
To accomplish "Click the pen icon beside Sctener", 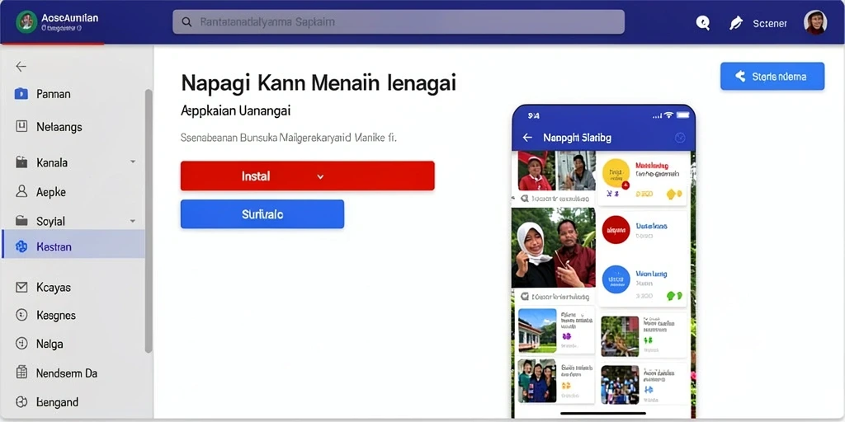I will (735, 23).
